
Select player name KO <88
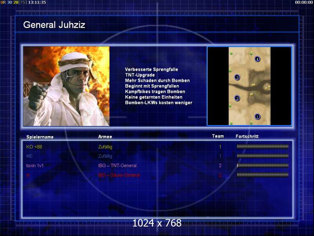coord(34,147)
